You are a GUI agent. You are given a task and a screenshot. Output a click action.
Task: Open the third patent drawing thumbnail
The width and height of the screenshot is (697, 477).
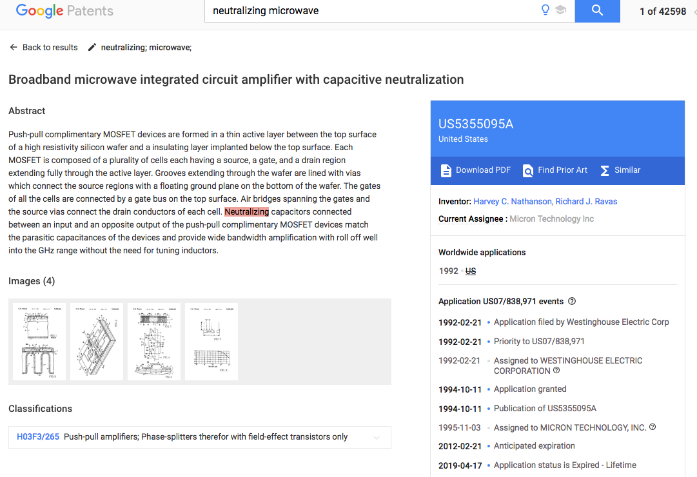pos(154,342)
